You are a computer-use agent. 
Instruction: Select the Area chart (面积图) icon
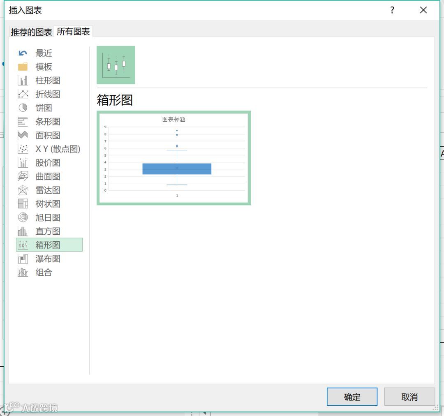point(23,135)
